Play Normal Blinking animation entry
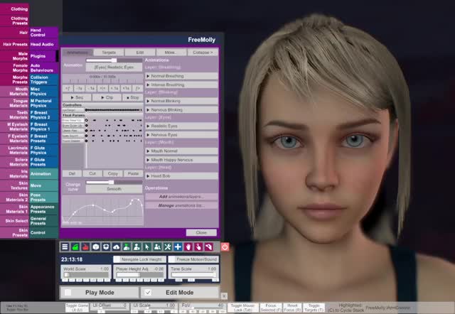This screenshot has height=314, width=455. 182,101
